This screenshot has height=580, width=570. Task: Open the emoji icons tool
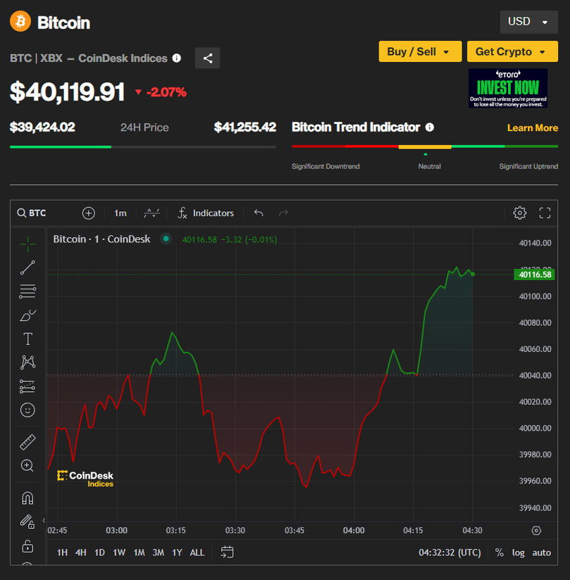click(x=27, y=410)
